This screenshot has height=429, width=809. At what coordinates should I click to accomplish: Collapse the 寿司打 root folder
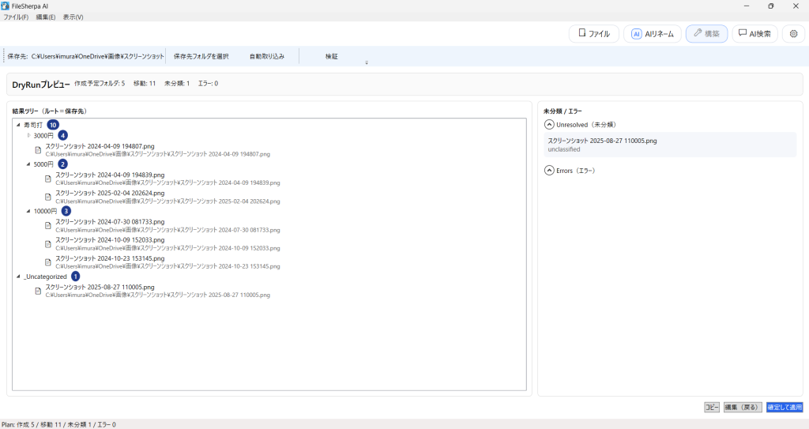tap(18, 125)
